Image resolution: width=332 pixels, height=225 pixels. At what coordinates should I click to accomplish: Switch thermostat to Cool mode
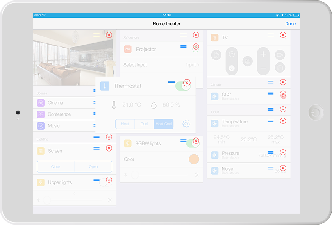coord(145,124)
